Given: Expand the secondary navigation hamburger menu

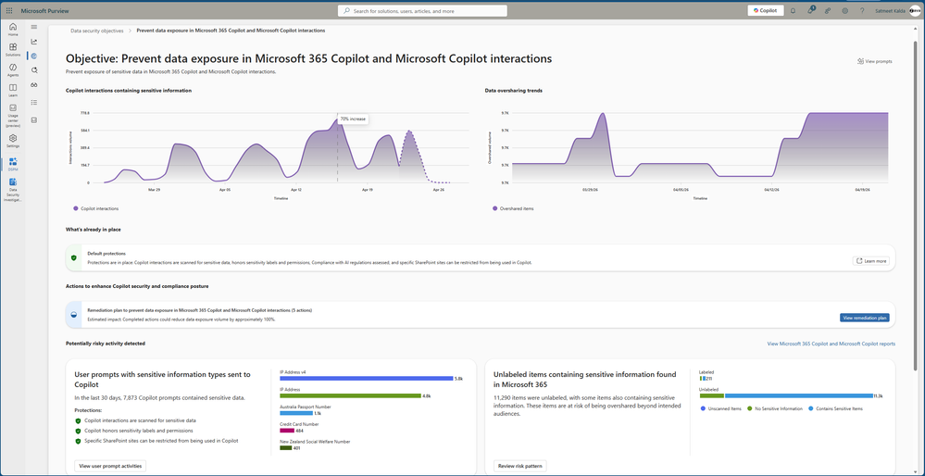Looking at the screenshot, I should click(x=34, y=27).
